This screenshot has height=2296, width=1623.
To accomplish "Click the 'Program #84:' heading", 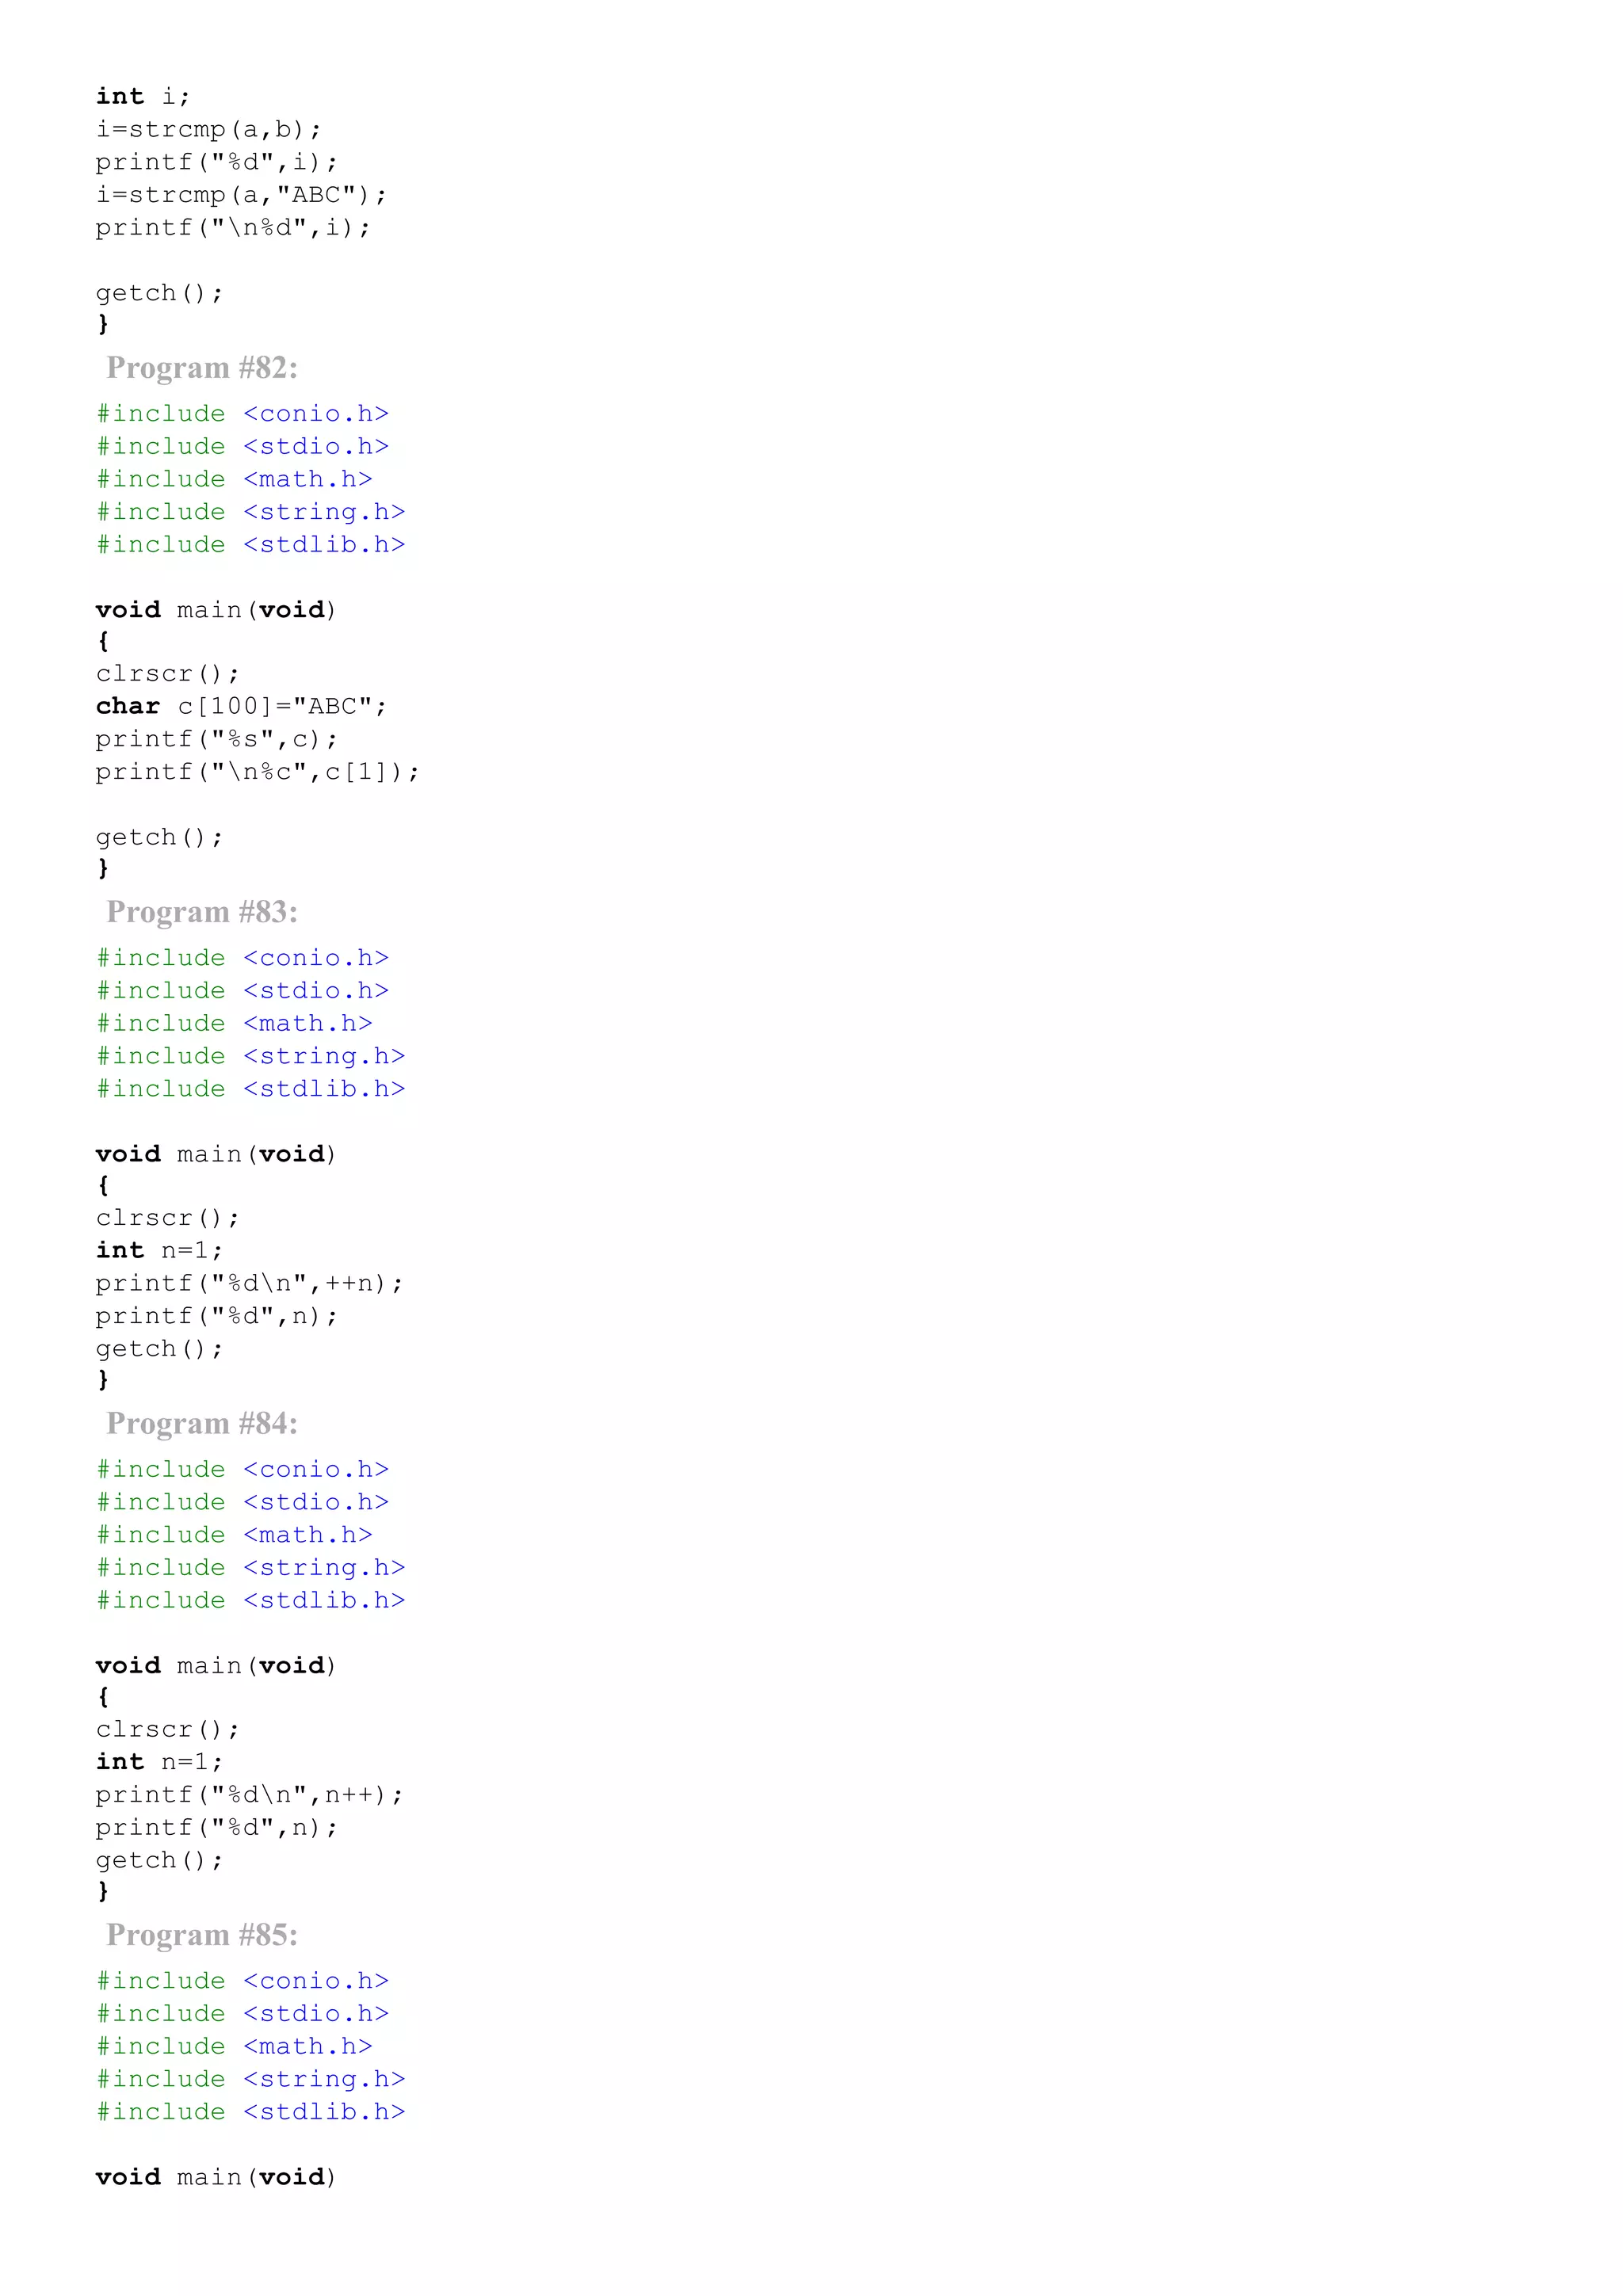I will point(202,1424).
